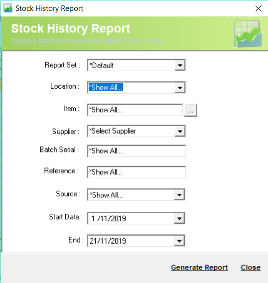Close the Stock History Report window
The image size is (268, 283).
259,8
